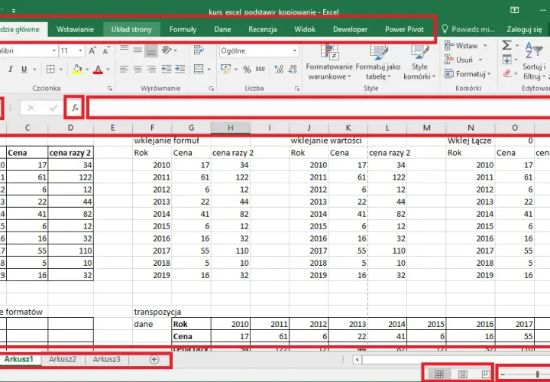This screenshot has height=382, width=550.
Task: Click the AutoSum sigma icon
Action: pyautogui.click(x=506, y=46)
